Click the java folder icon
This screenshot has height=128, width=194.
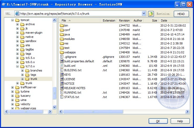coord(62,34)
